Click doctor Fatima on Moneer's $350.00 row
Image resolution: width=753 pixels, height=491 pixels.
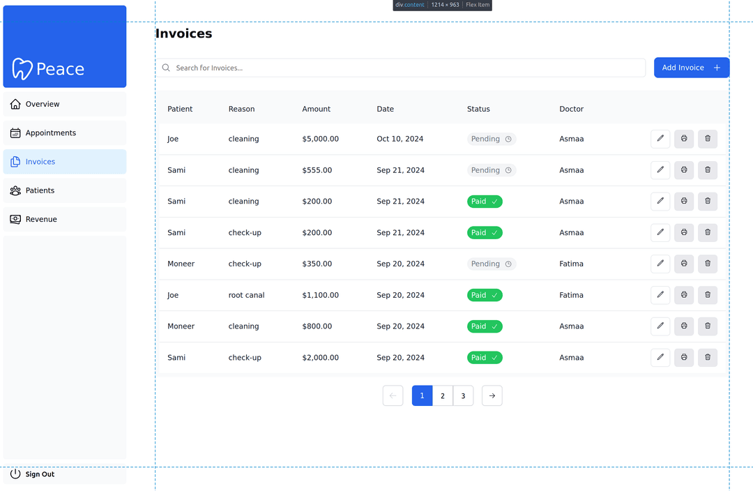tap(572, 264)
